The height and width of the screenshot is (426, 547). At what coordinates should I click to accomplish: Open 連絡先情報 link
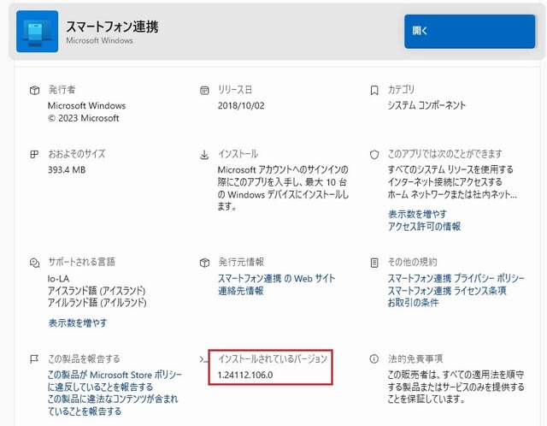point(241,291)
